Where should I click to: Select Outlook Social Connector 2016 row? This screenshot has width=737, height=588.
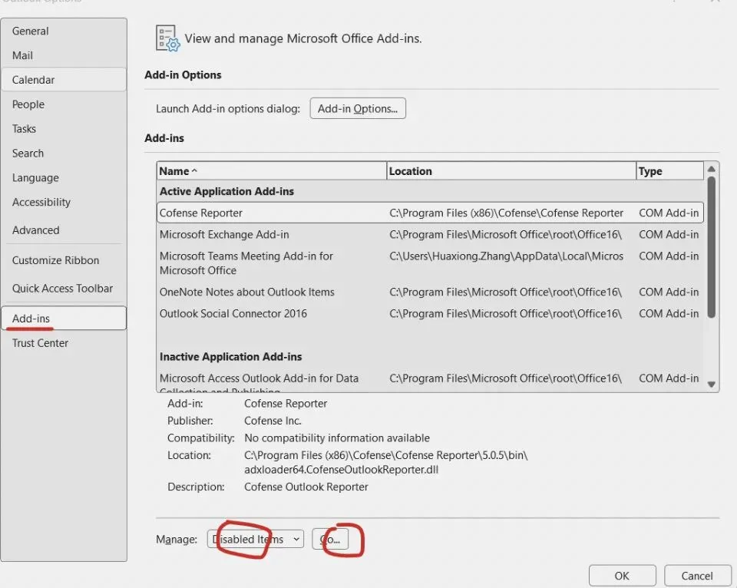click(430, 313)
